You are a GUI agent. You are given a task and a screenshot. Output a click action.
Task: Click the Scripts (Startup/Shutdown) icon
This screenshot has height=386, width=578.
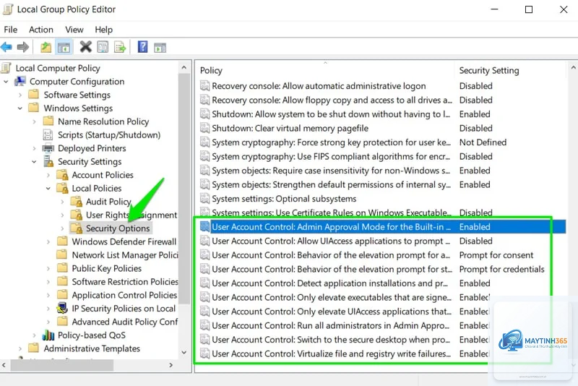click(x=48, y=135)
